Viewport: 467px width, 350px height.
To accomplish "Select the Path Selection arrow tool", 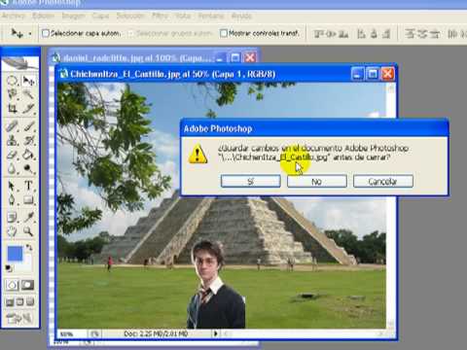I will (x=12, y=186).
